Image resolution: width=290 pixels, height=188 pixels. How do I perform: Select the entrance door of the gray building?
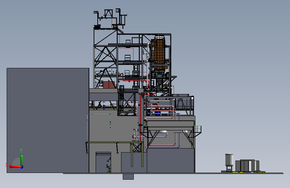[103, 163]
